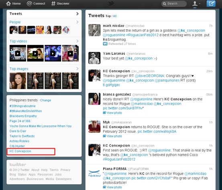Open the Top videos heading link
222x190 pixels.
(x=18, y=41)
